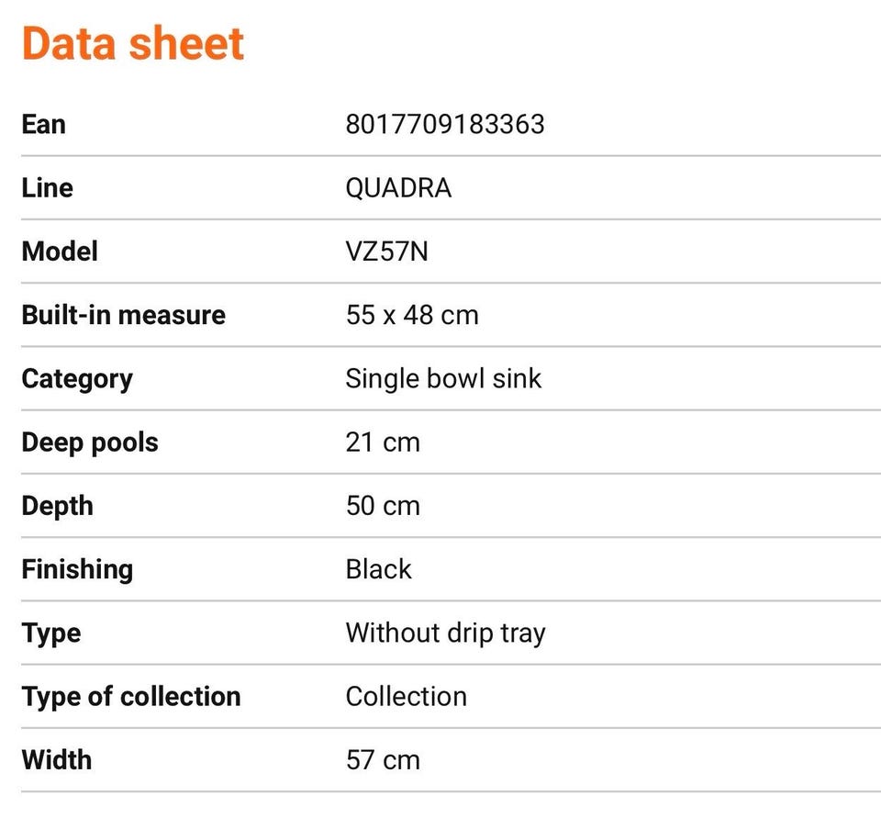Select the Line label
The height and width of the screenshot is (818, 881).
[47, 188]
